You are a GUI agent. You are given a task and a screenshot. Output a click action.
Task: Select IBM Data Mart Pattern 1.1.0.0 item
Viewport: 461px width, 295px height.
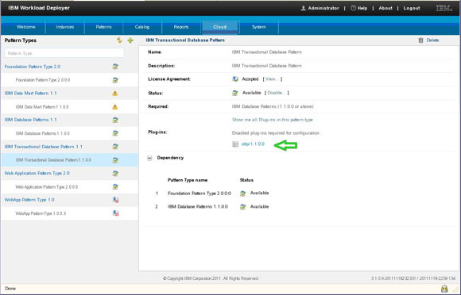[42, 107]
